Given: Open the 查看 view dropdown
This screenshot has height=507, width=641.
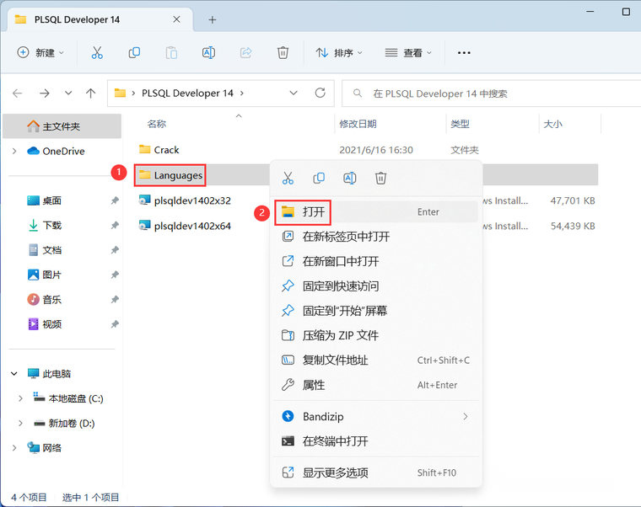Looking at the screenshot, I should point(408,53).
